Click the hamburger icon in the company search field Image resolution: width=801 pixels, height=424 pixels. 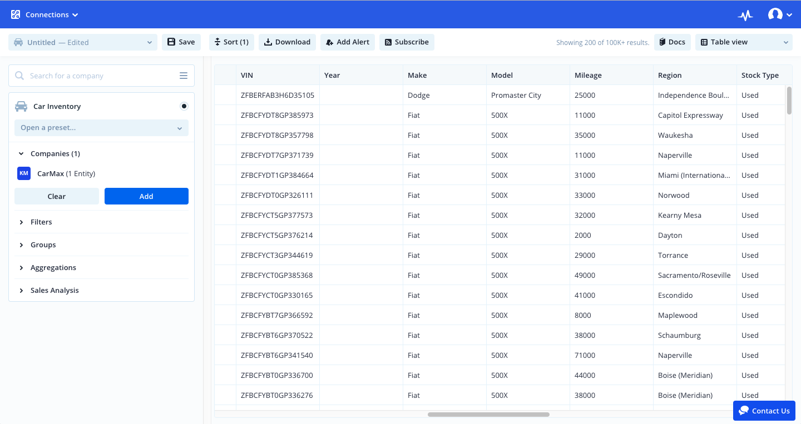pos(184,75)
